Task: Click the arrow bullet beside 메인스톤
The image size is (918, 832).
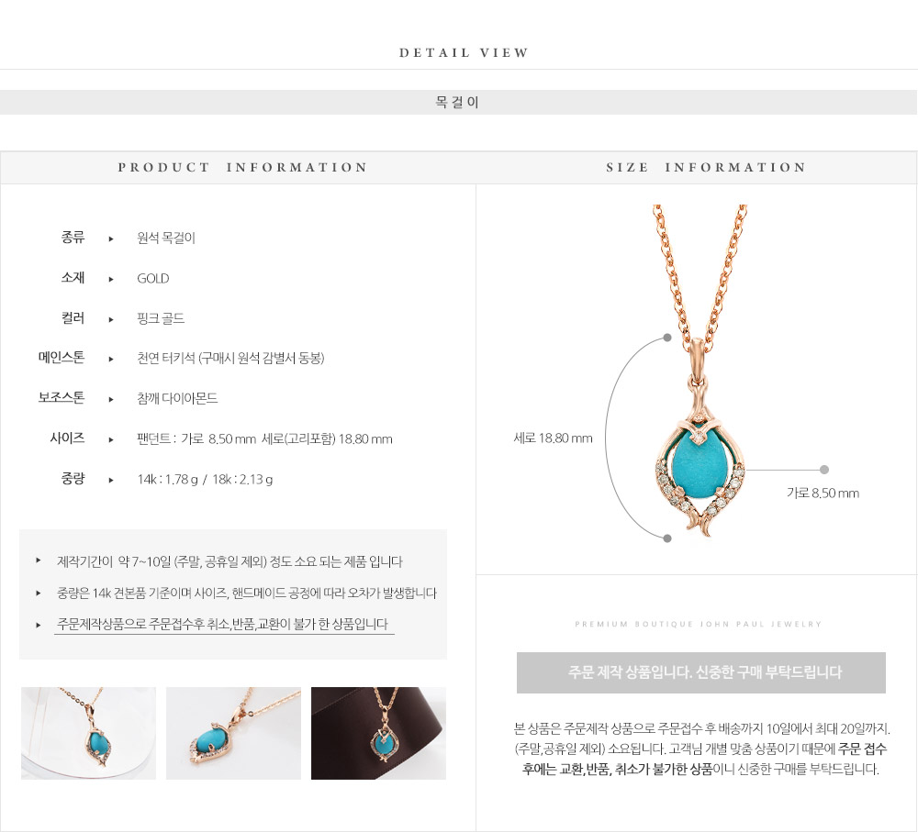Action: tap(111, 359)
